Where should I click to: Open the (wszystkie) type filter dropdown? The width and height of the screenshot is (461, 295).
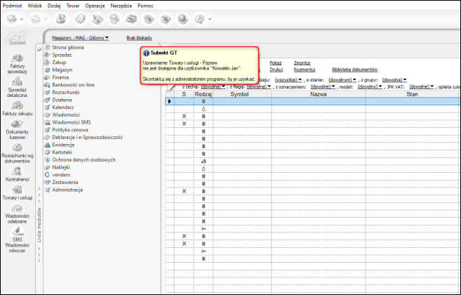(288, 80)
